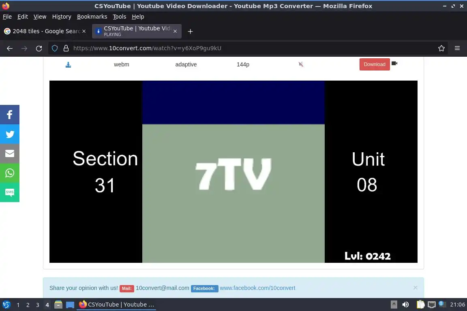This screenshot has width=467, height=311.
Task: Click notification tray icon with exclamation
Action: 442,304
